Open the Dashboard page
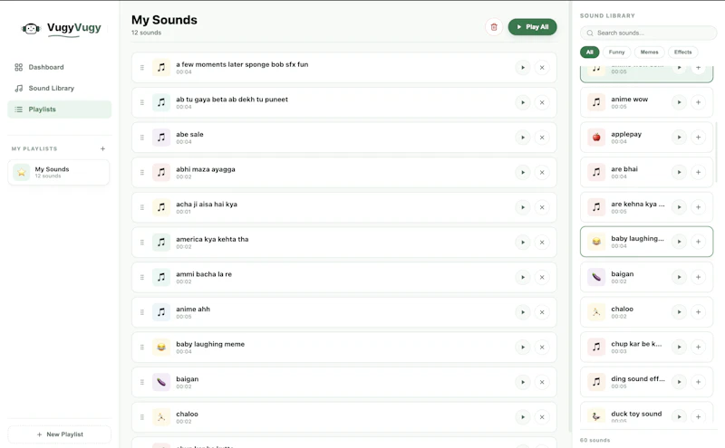Image resolution: width=725 pixels, height=448 pixels. pos(59,67)
